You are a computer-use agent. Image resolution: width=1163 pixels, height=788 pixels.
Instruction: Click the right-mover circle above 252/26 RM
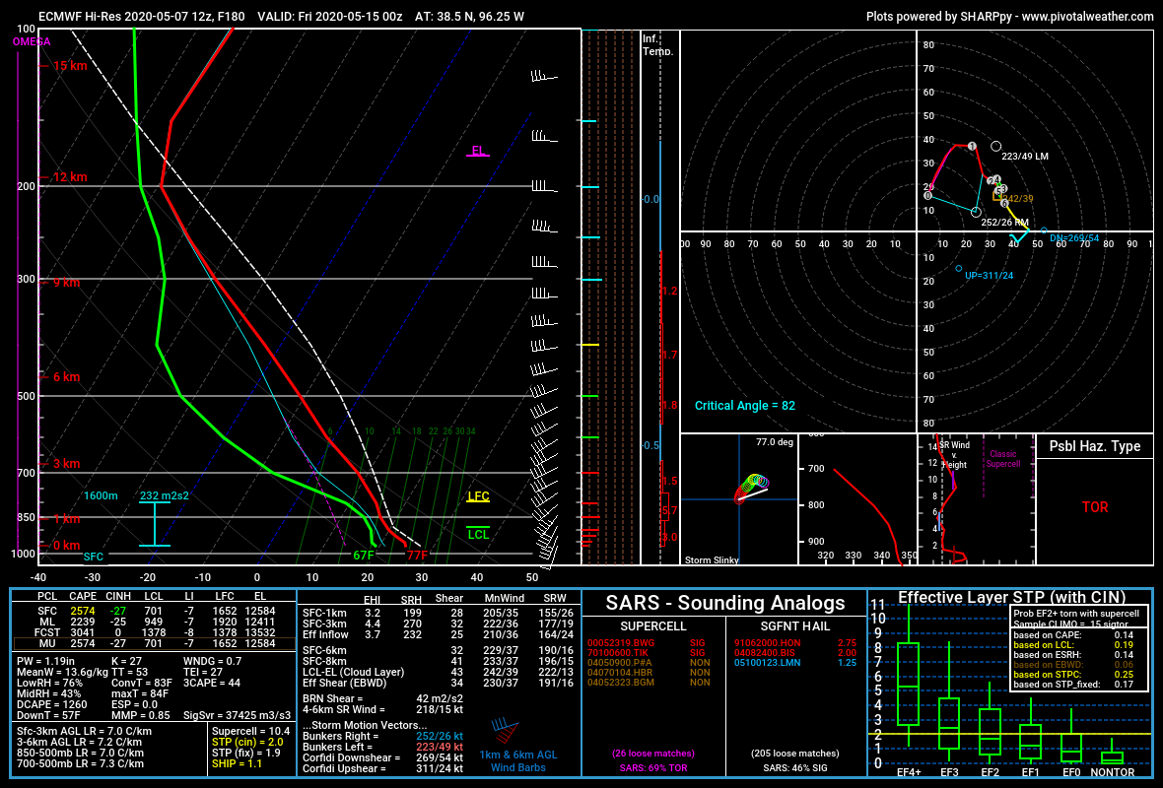(x=976, y=212)
